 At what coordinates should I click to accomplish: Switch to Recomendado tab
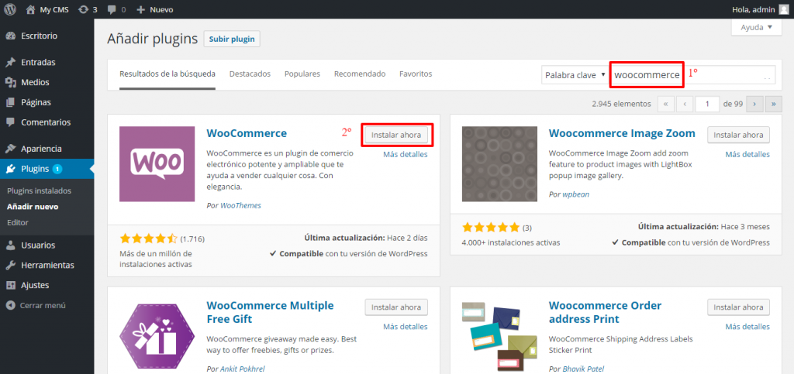tap(360, 74)
